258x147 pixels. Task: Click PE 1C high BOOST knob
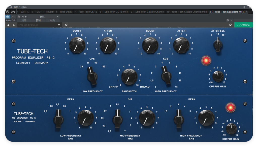(x=150, y=45)
